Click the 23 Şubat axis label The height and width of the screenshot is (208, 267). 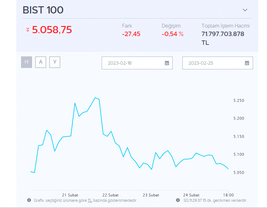point(151,195)
